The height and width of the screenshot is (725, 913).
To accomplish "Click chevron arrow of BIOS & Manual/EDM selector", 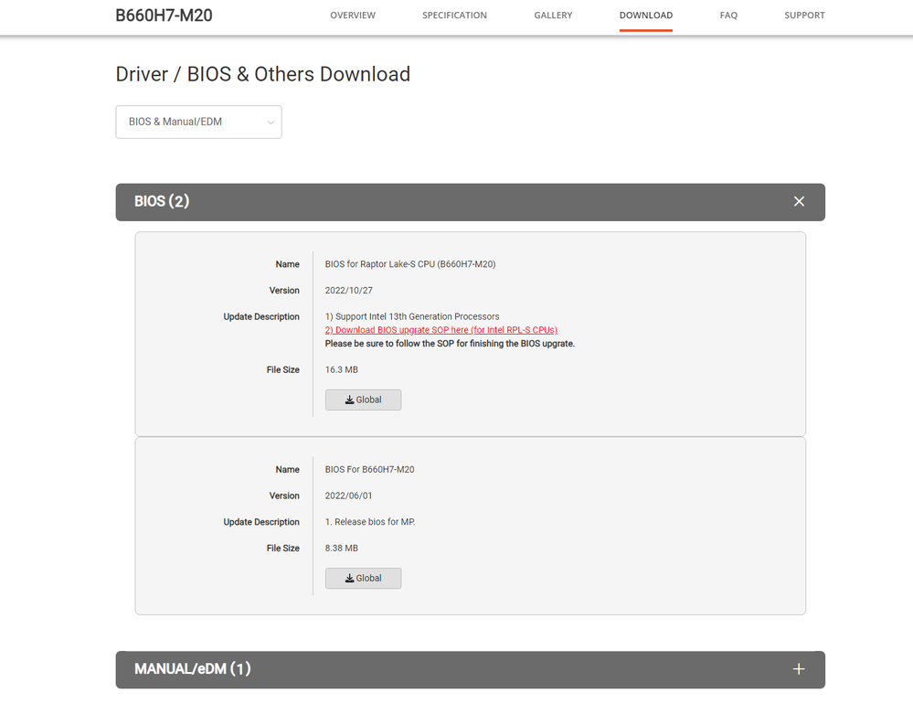I will pyautogui.click(x=271, y=123).
